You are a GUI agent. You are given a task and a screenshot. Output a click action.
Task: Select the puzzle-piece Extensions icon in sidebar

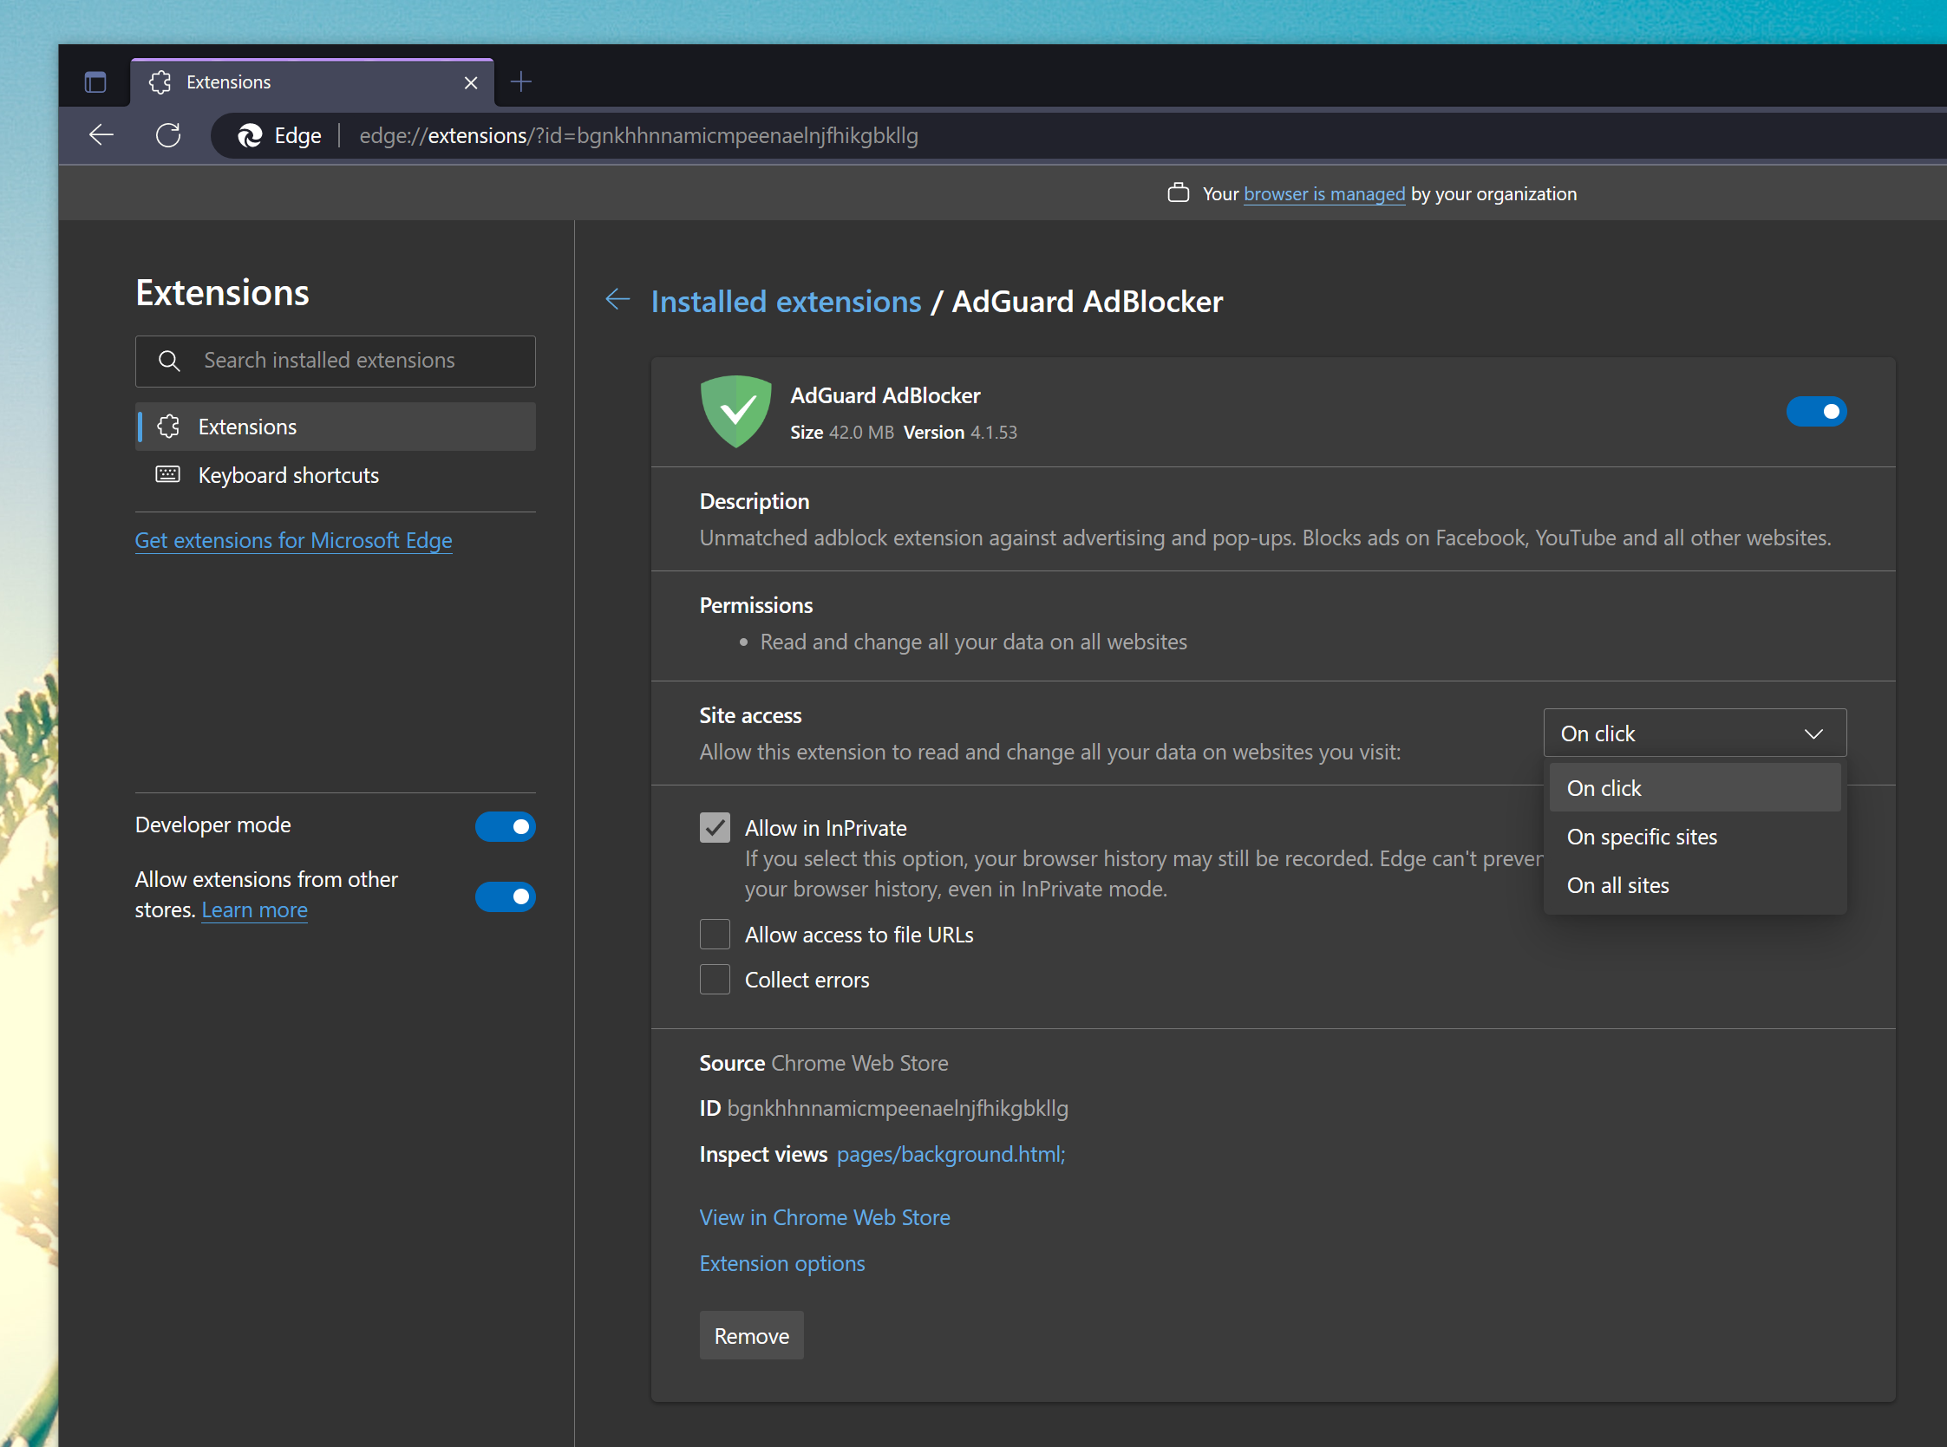[167, 427]
